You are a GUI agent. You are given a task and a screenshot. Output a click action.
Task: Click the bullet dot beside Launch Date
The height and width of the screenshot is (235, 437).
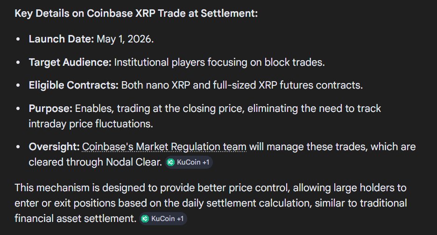(18, 39)
